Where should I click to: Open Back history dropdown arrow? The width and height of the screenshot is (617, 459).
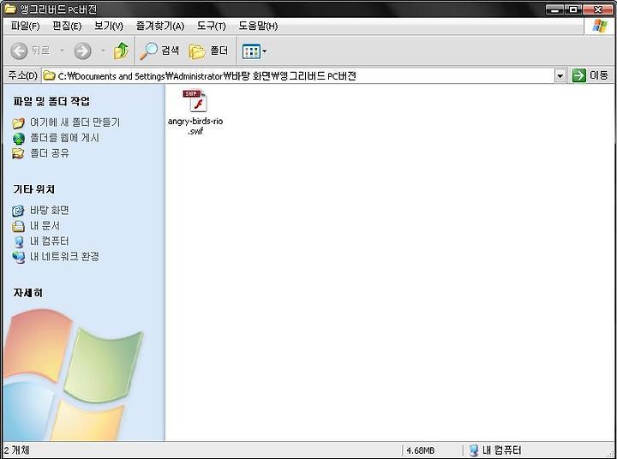[63, 51]
